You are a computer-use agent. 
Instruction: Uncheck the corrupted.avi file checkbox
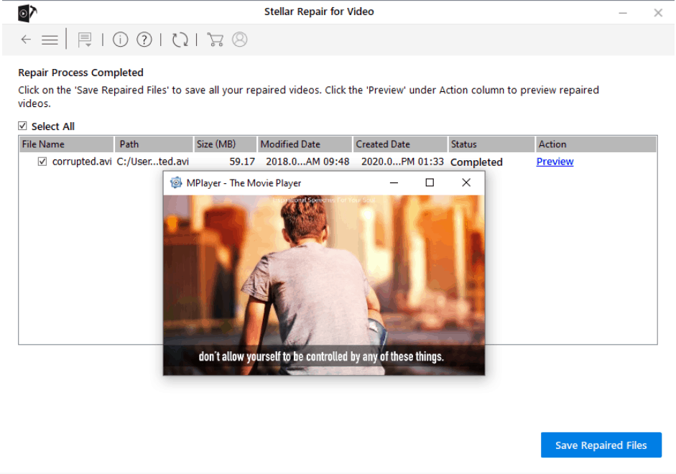coord(42,162)
